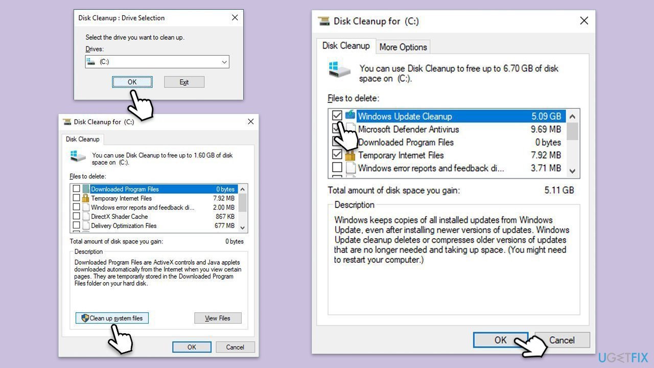
Task: Click the C: drive icon in the Drives box
Action: 92,61
